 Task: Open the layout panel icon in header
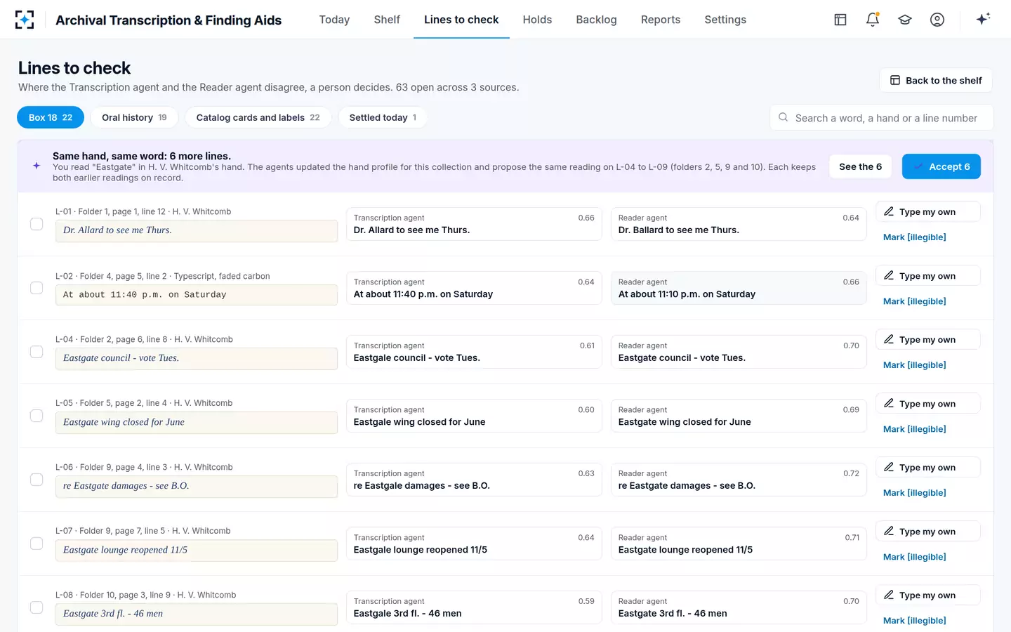(x=840, y=20)
